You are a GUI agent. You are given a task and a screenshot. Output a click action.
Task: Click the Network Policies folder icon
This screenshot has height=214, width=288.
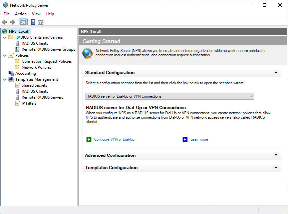tap(17, 67)
